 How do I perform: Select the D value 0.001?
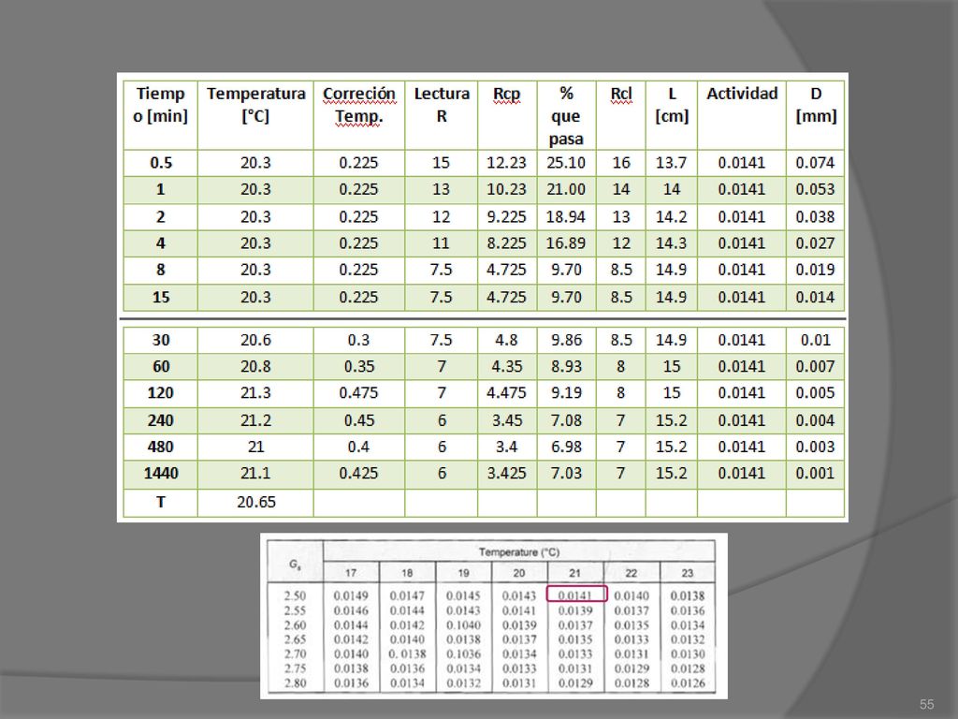pos(815,473)
